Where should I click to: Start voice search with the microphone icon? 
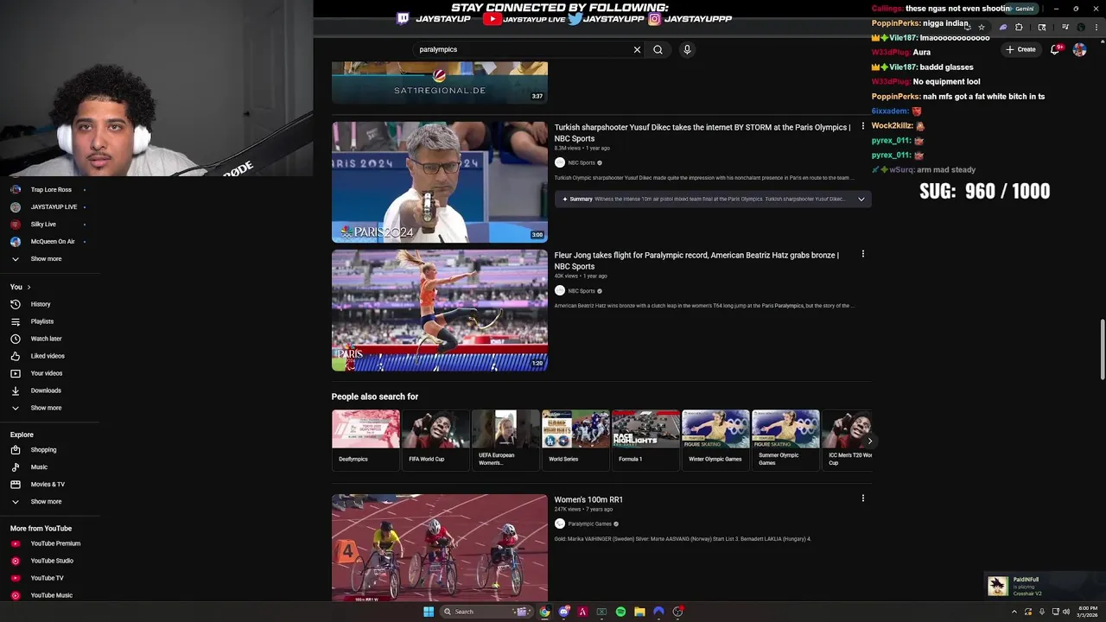pyautogui.click(x=687, y=49)
